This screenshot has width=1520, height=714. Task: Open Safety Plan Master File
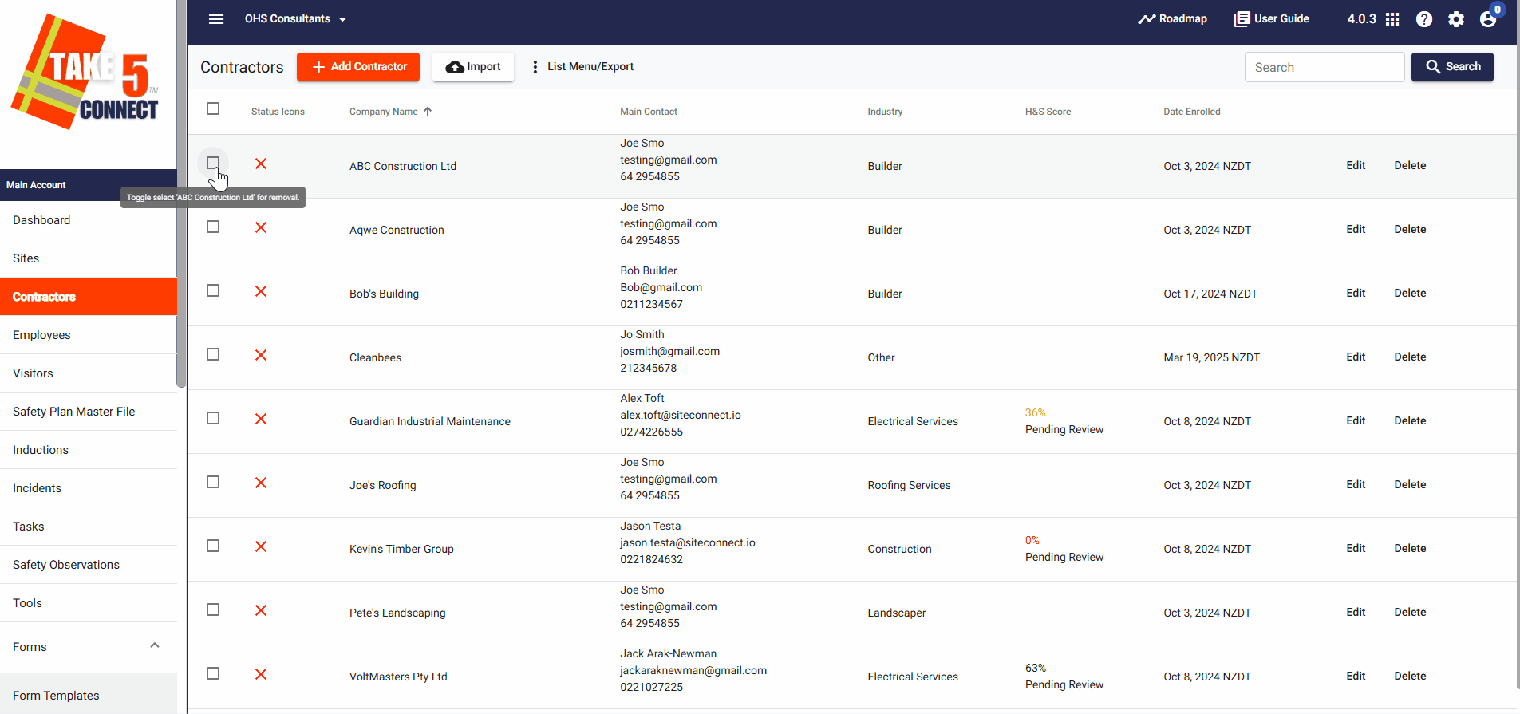coord(88,412)
